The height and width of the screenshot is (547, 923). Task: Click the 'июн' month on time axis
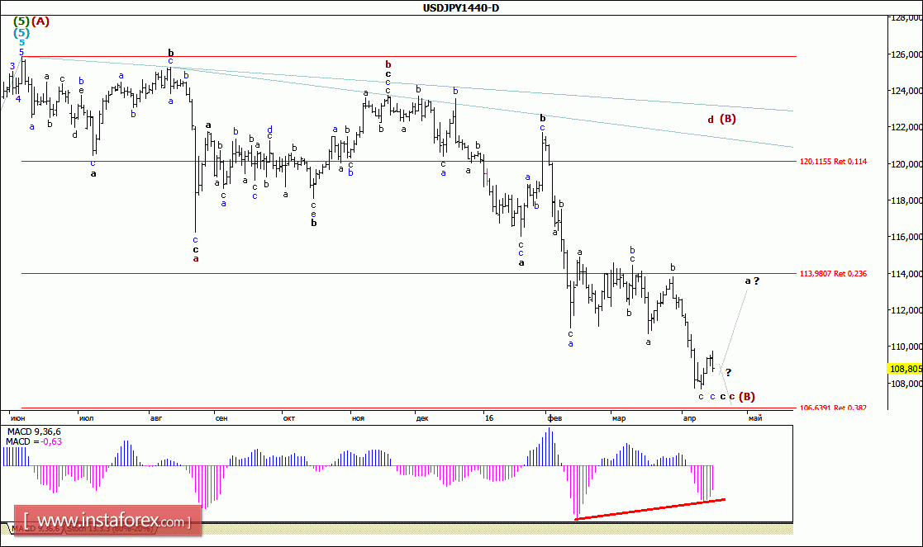(17, 418)
